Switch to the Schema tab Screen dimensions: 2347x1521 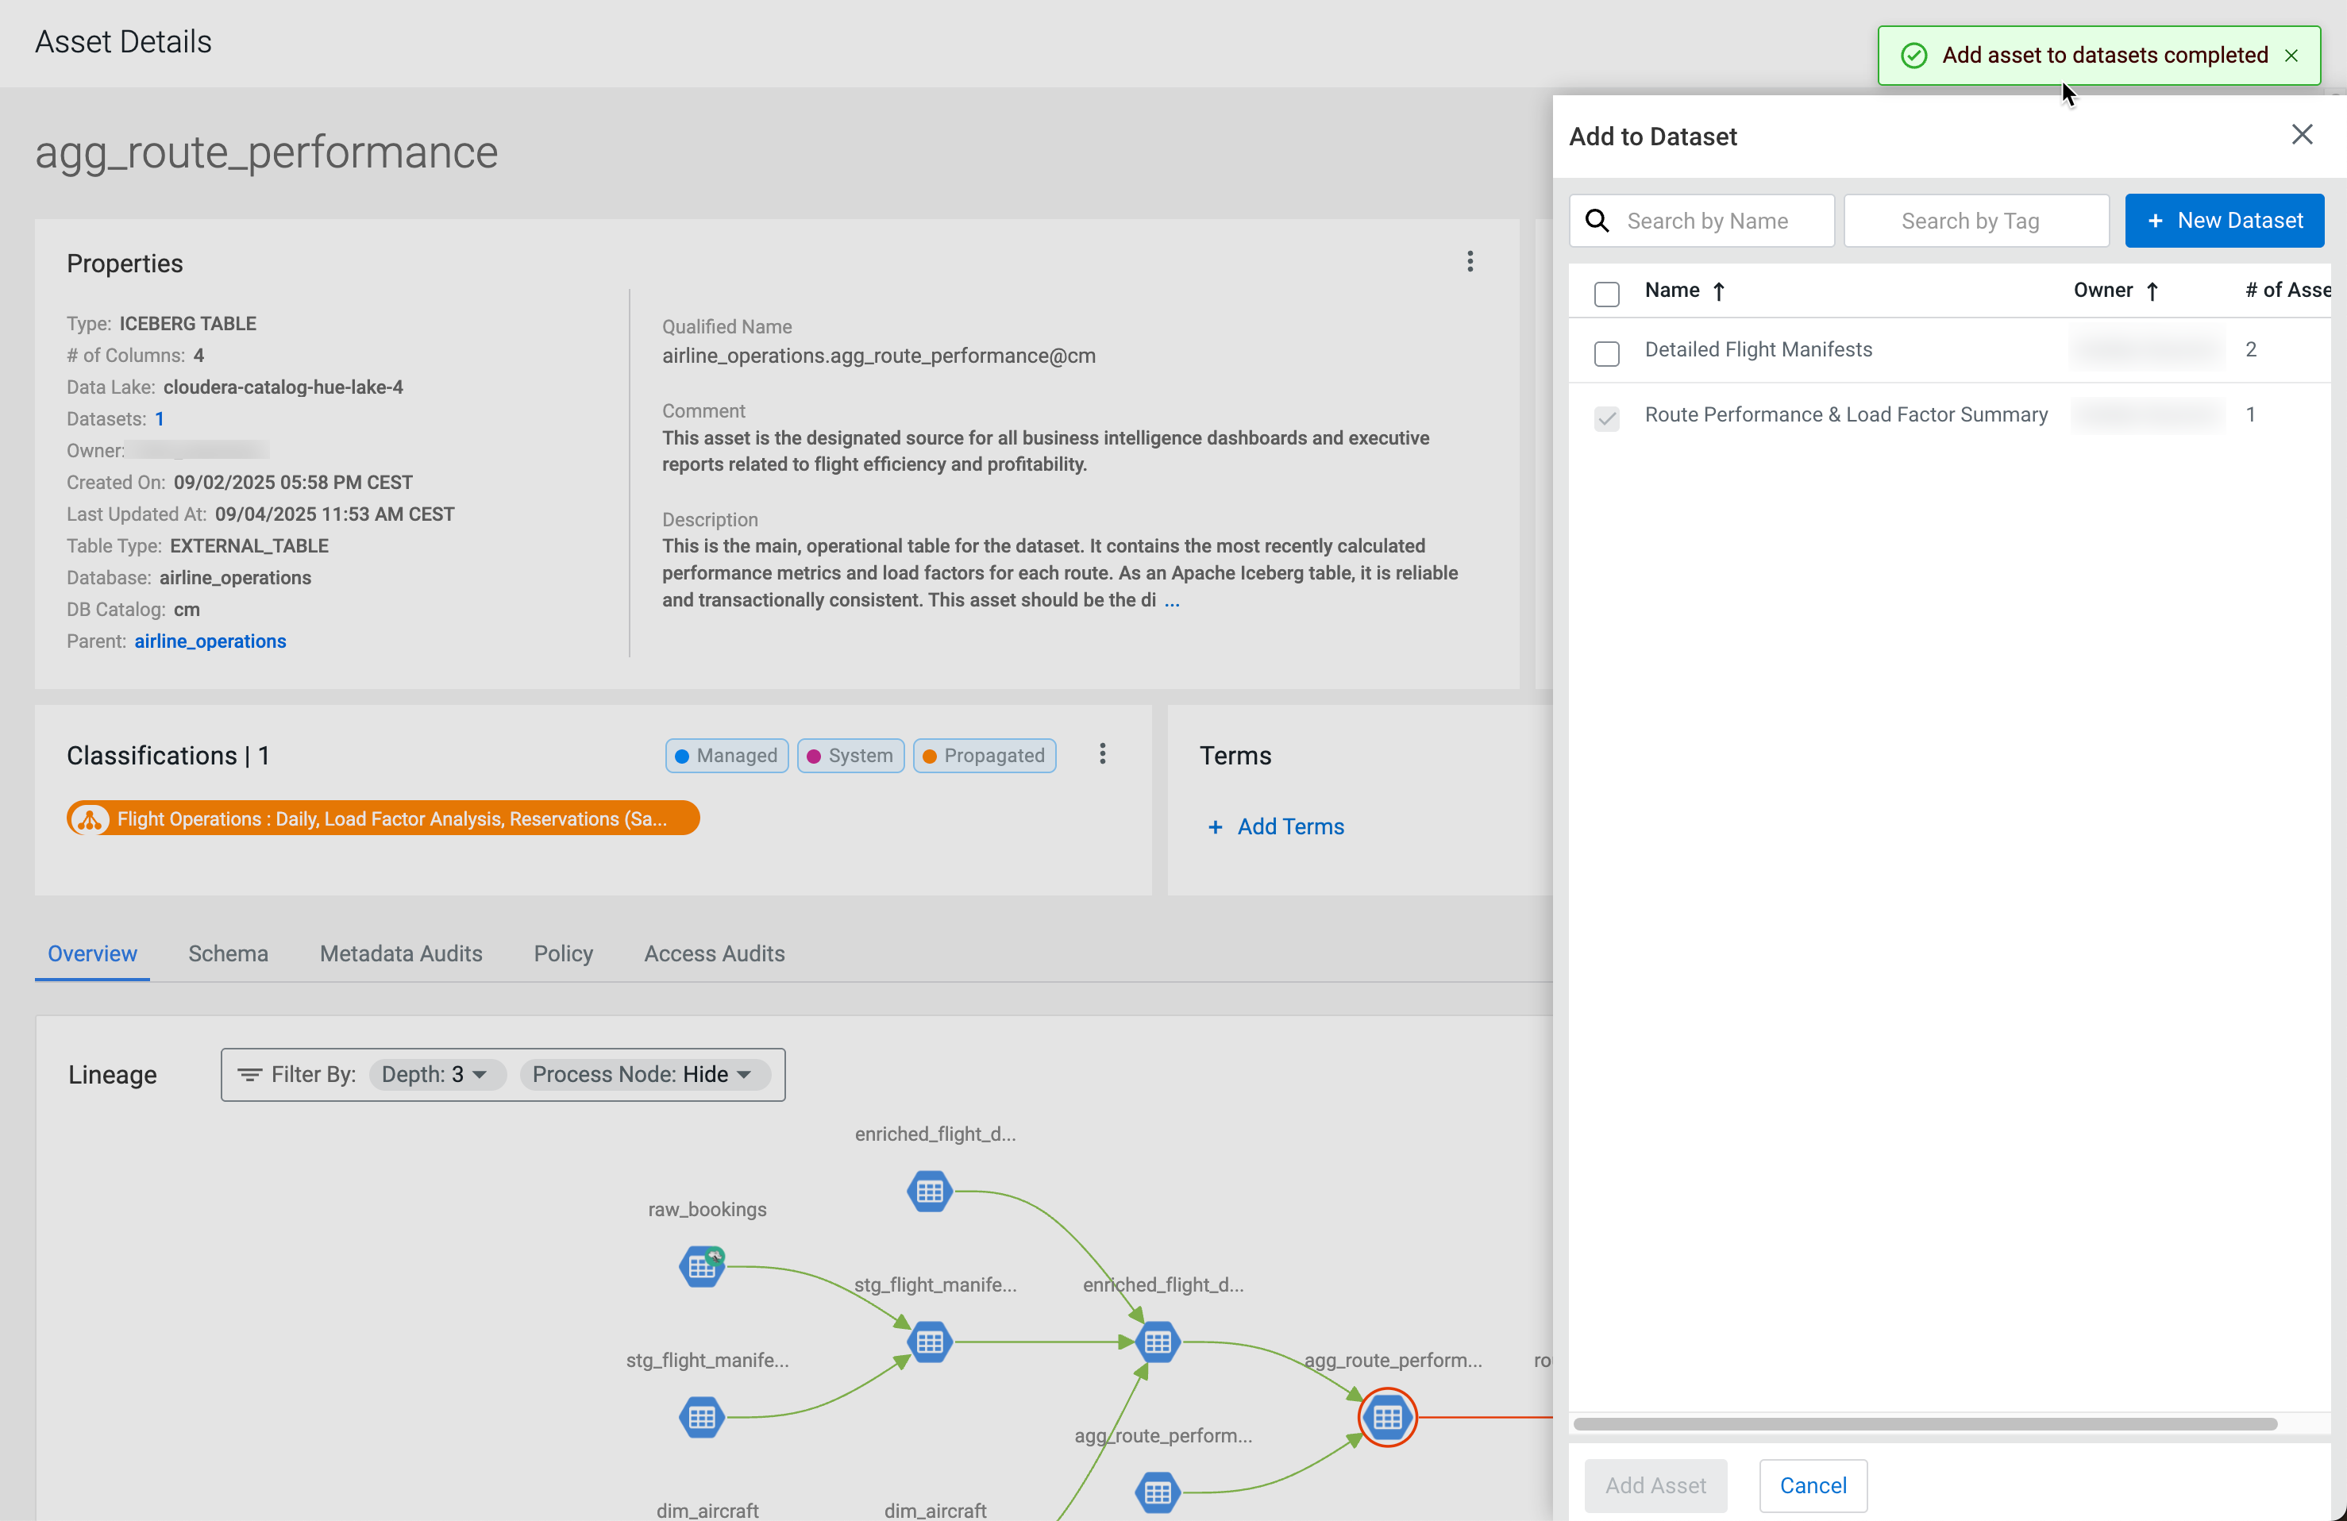[x=228, y=953]
